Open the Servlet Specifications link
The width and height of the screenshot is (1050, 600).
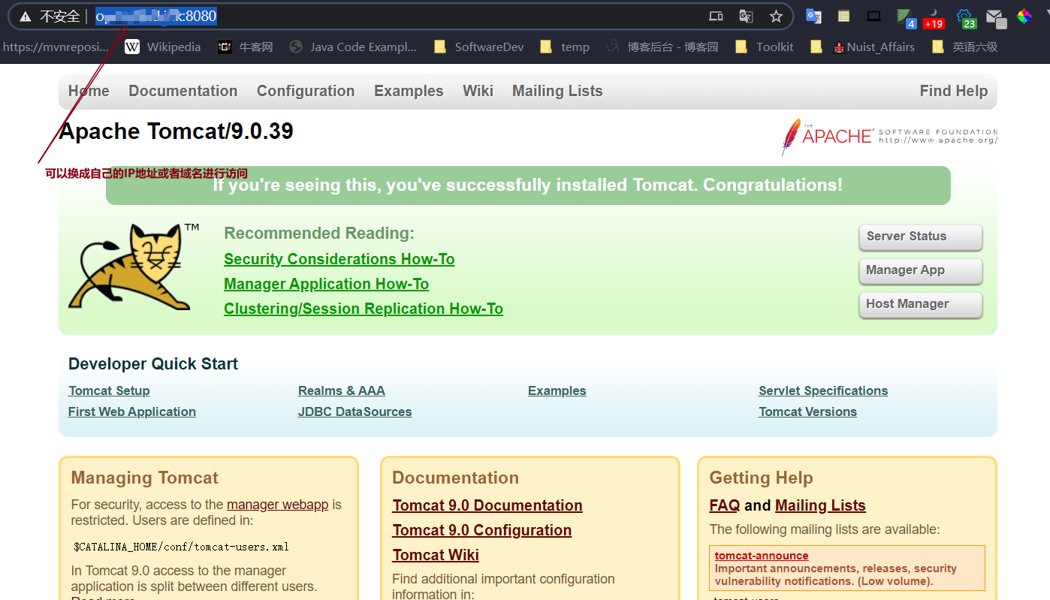(x=823, y=390)
